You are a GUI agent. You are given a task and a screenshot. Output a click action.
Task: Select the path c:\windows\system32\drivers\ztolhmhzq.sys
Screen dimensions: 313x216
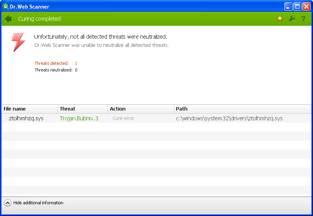coord(229,118)
